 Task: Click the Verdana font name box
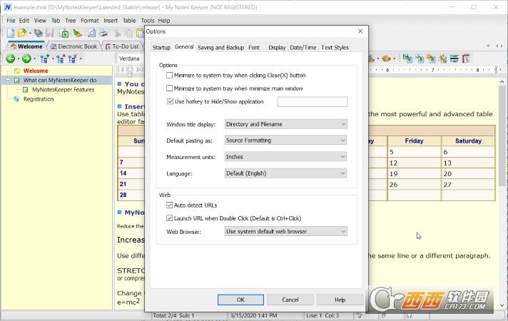click(x=131, y=58)
